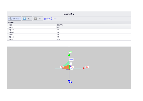Click the red X轴 label in 3D view

tap(87, 67)
